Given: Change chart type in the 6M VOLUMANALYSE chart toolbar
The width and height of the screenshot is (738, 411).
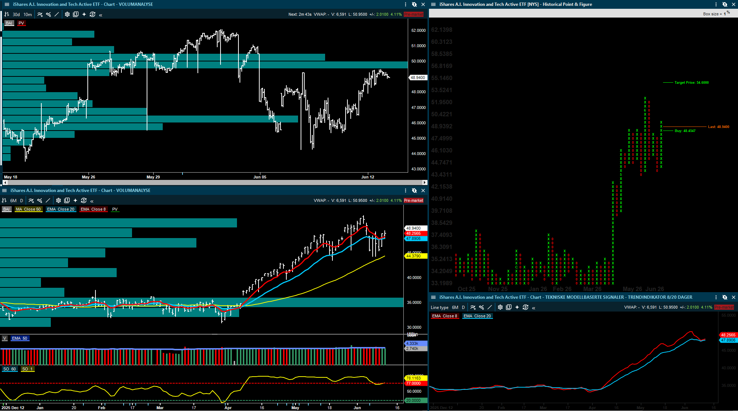Looking at the screenshot, I should pyautogui.click(x=4, y=200).
